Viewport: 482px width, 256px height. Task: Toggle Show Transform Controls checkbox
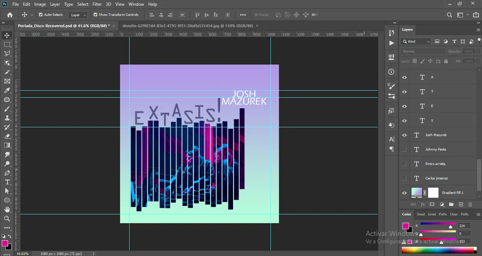point(95,15)
